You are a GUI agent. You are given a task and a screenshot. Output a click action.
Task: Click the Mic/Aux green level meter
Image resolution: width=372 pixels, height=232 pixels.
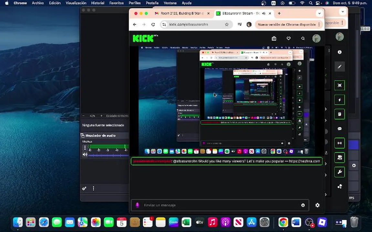point(108,147)
